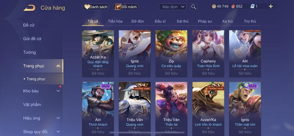This screenshot has width=294, height=136.
Task: Collapse the Trang phục sidebar section
Action: tap(58, 66)
